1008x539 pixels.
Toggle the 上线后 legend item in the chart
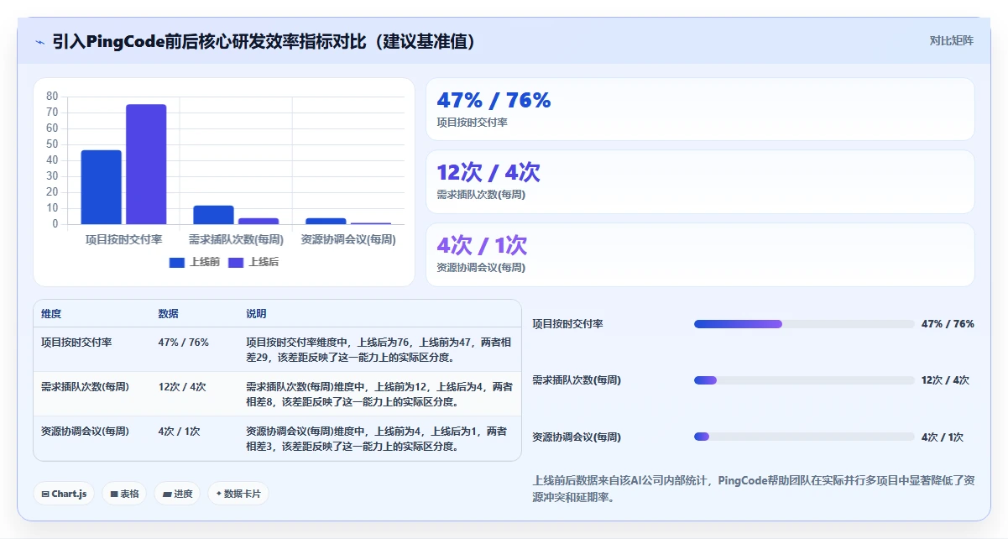tap(253, 262)
